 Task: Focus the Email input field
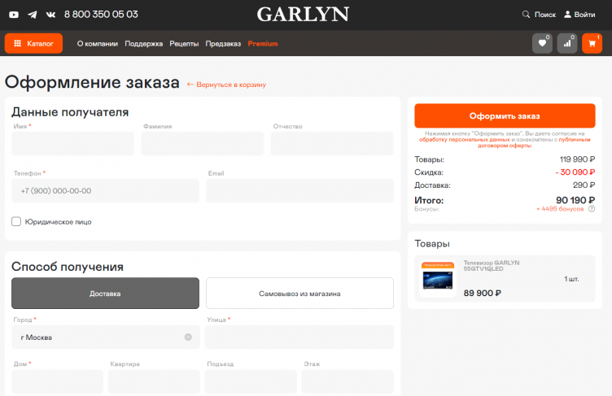point(299,191)
